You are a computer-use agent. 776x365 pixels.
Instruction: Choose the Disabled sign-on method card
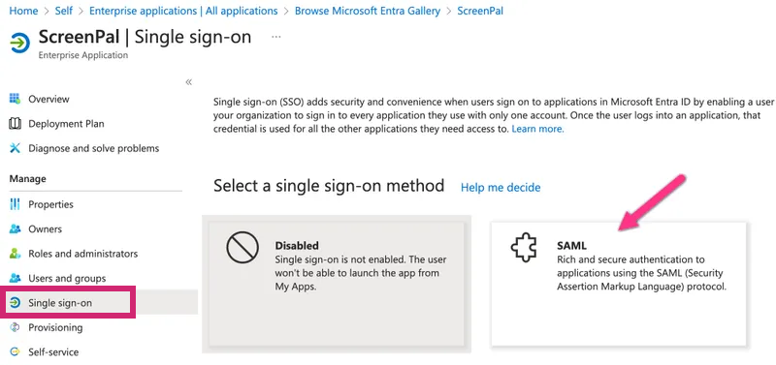337,284
